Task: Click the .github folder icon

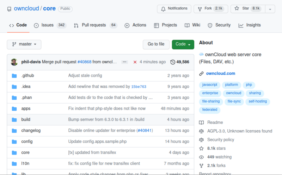Action: [14, 76]
